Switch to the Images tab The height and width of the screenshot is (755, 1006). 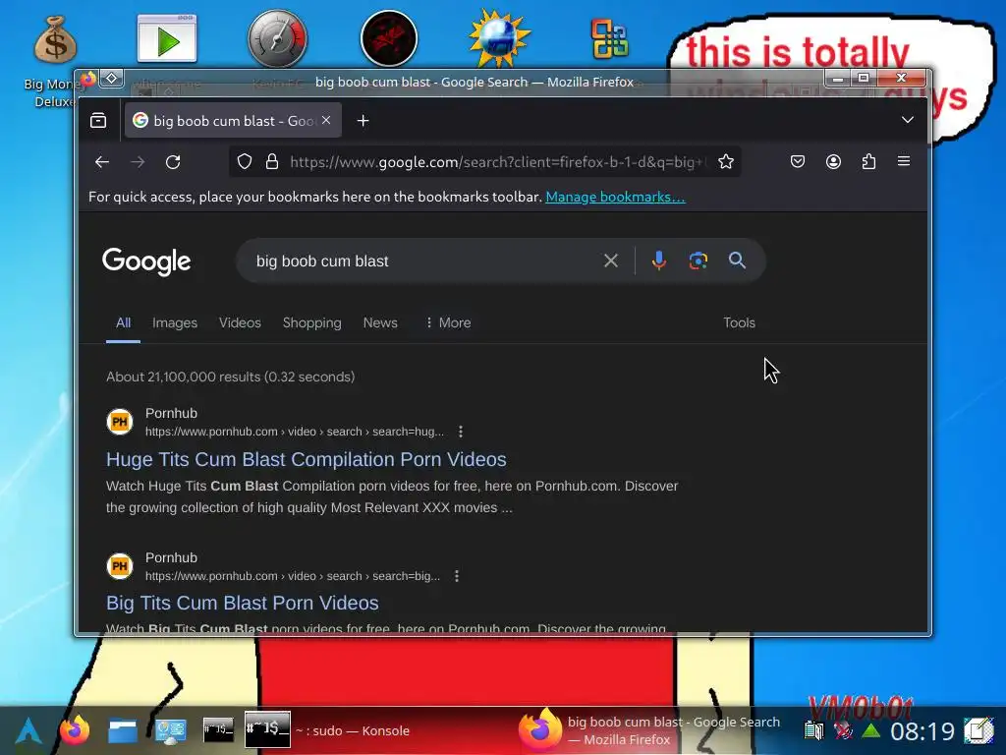coord(175,322)
